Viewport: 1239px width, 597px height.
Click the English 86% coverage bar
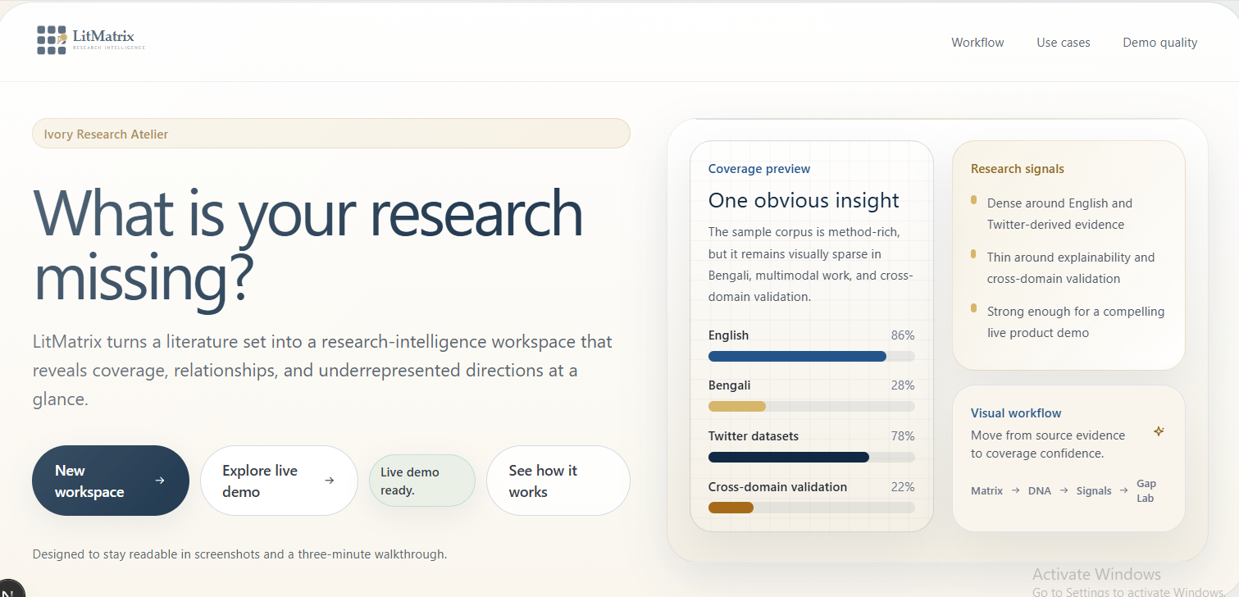tap(812, 356)
